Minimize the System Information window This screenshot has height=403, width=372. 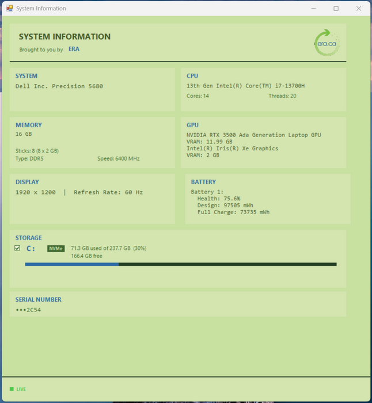(x=314, y=9)
